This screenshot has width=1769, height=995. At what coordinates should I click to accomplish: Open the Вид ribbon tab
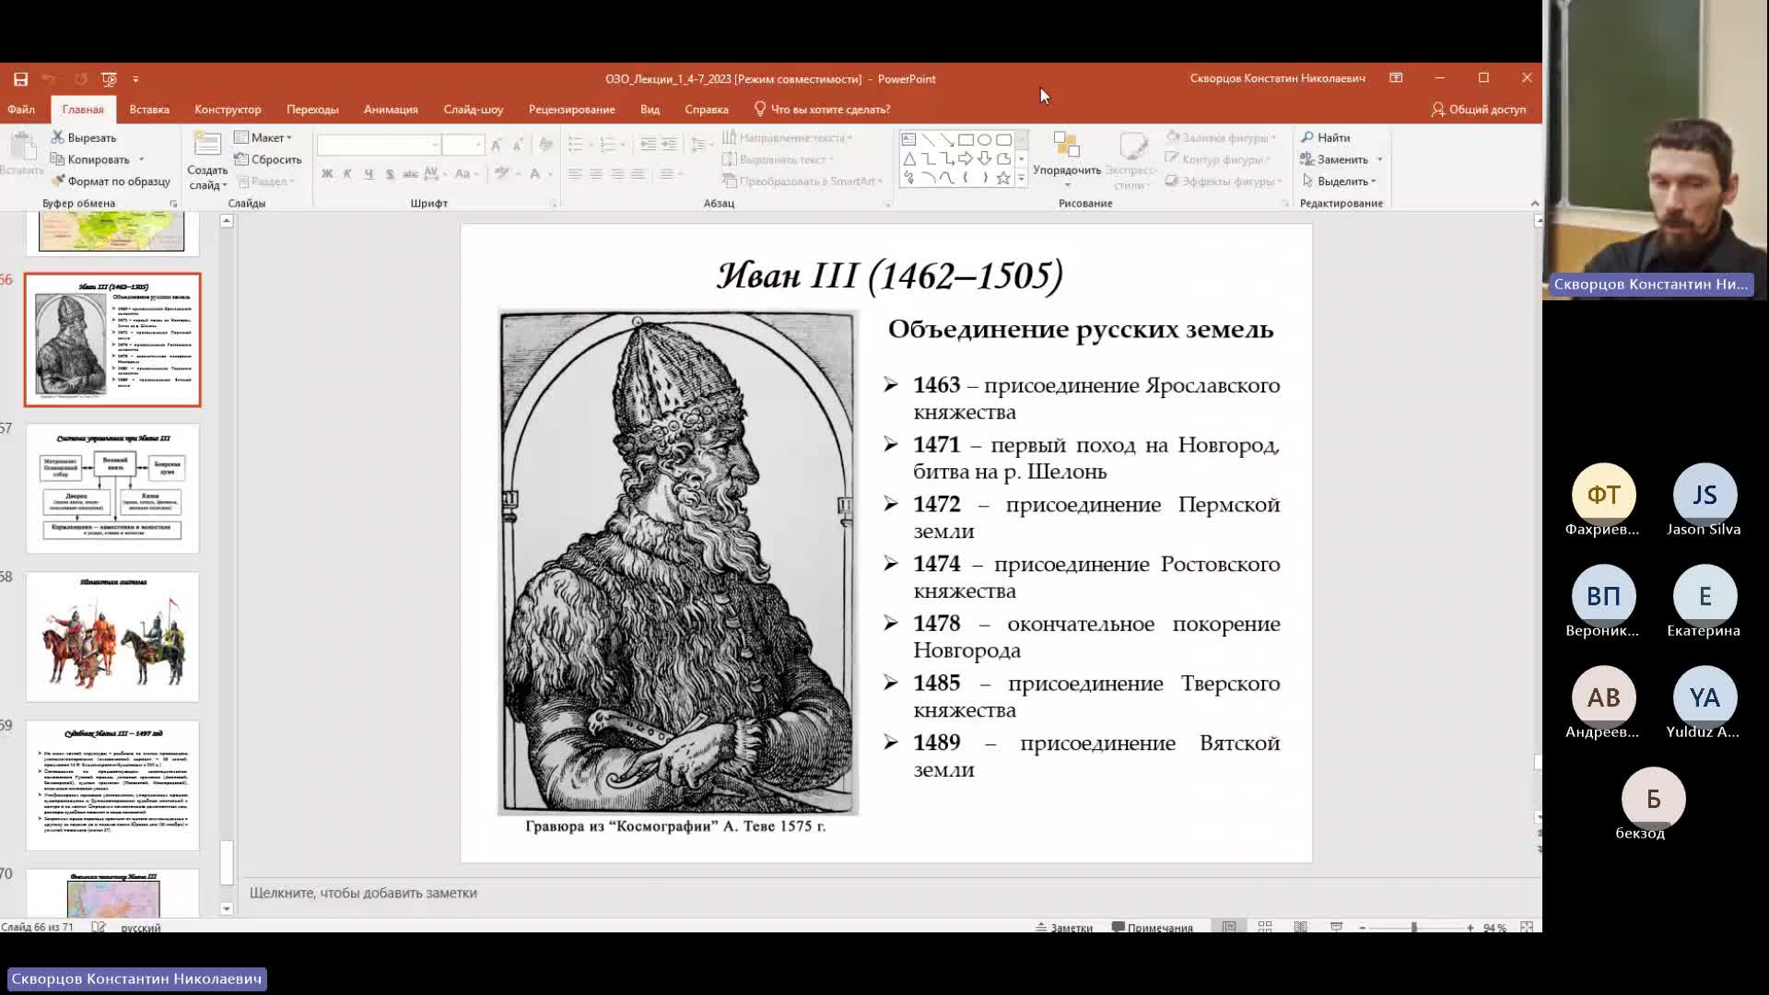tap(650, 109)
